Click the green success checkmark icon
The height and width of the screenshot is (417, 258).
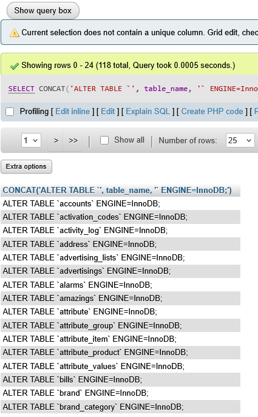pos(15,66)
